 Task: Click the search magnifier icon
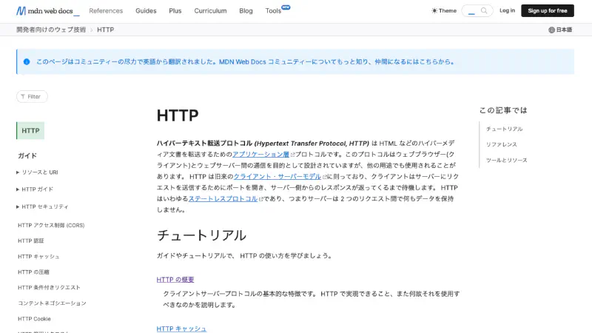coord(485,11)
